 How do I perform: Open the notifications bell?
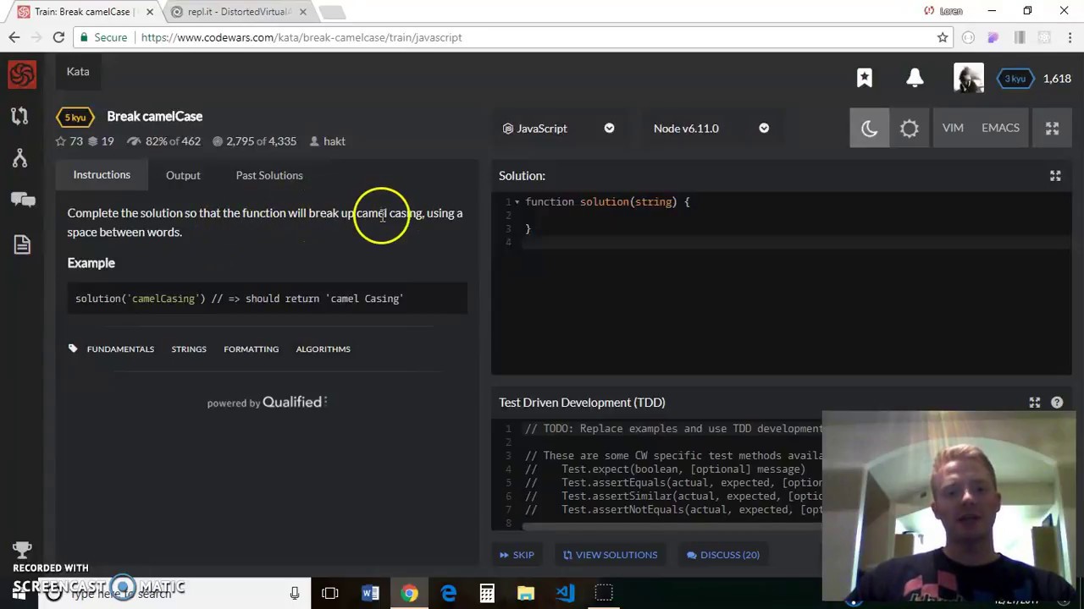[x=915, y=78]
